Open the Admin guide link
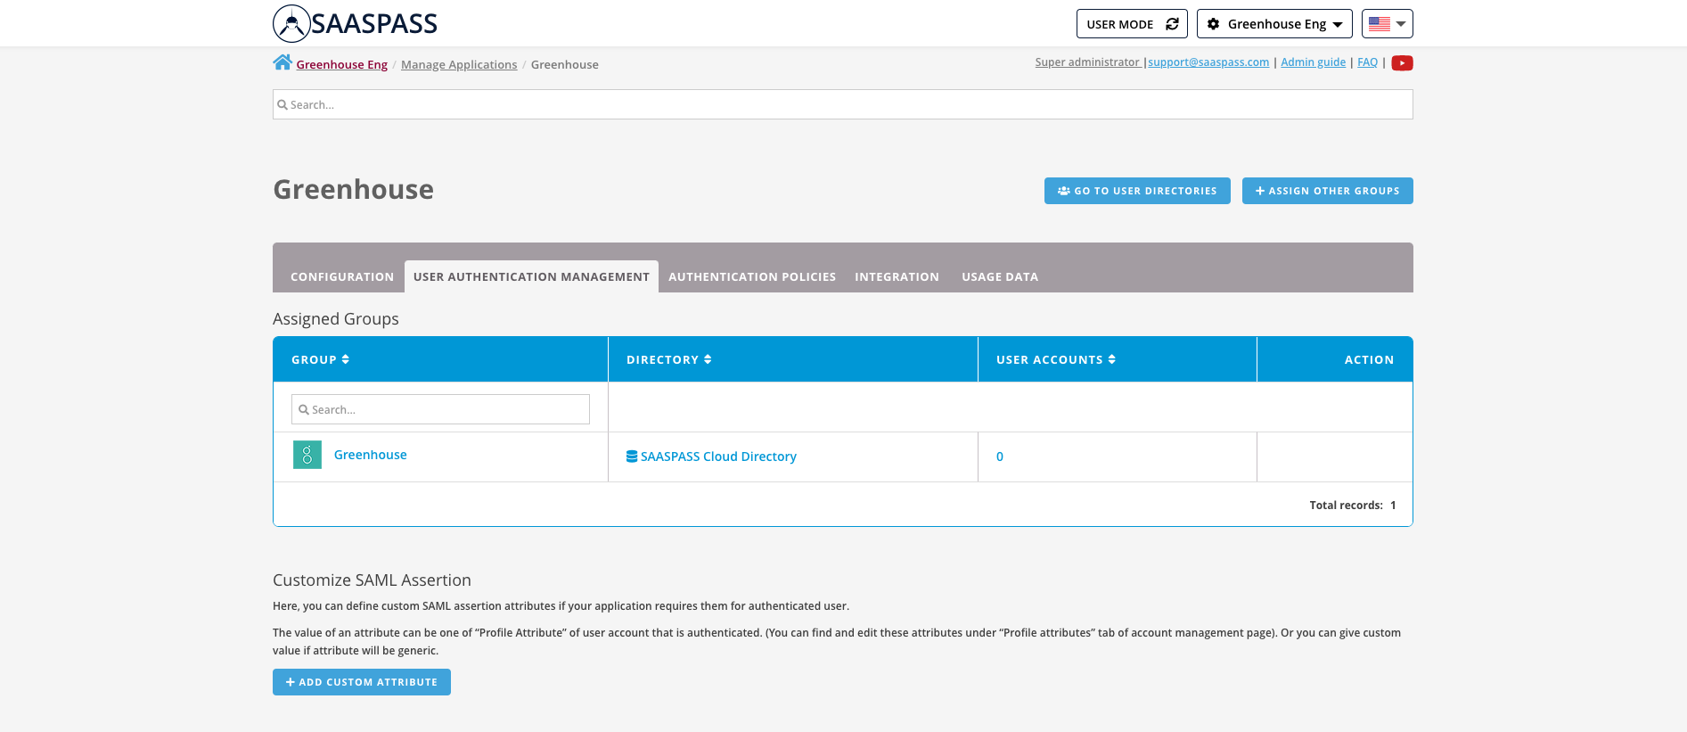The width and height of the screenshot is (1687, 732). click(x=1313, y=62)
